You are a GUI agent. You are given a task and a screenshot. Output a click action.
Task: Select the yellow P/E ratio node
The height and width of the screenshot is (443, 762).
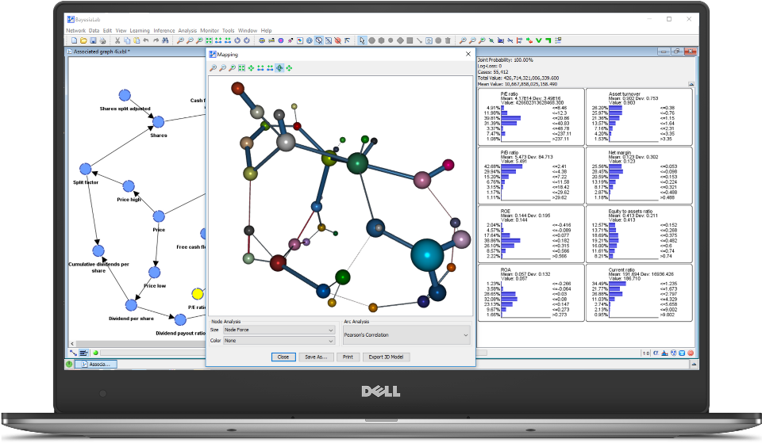pyautogui.click(x=198, y=295)
